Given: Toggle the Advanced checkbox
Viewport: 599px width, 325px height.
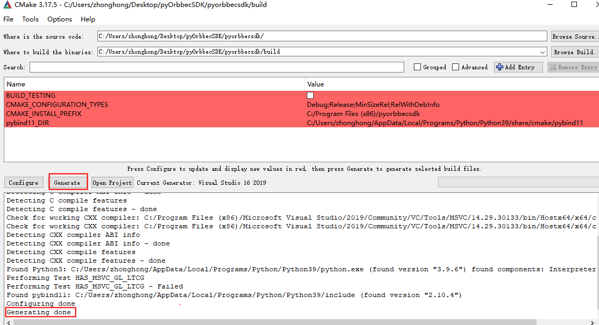Looking at the screenshot, I should (456, 67).
